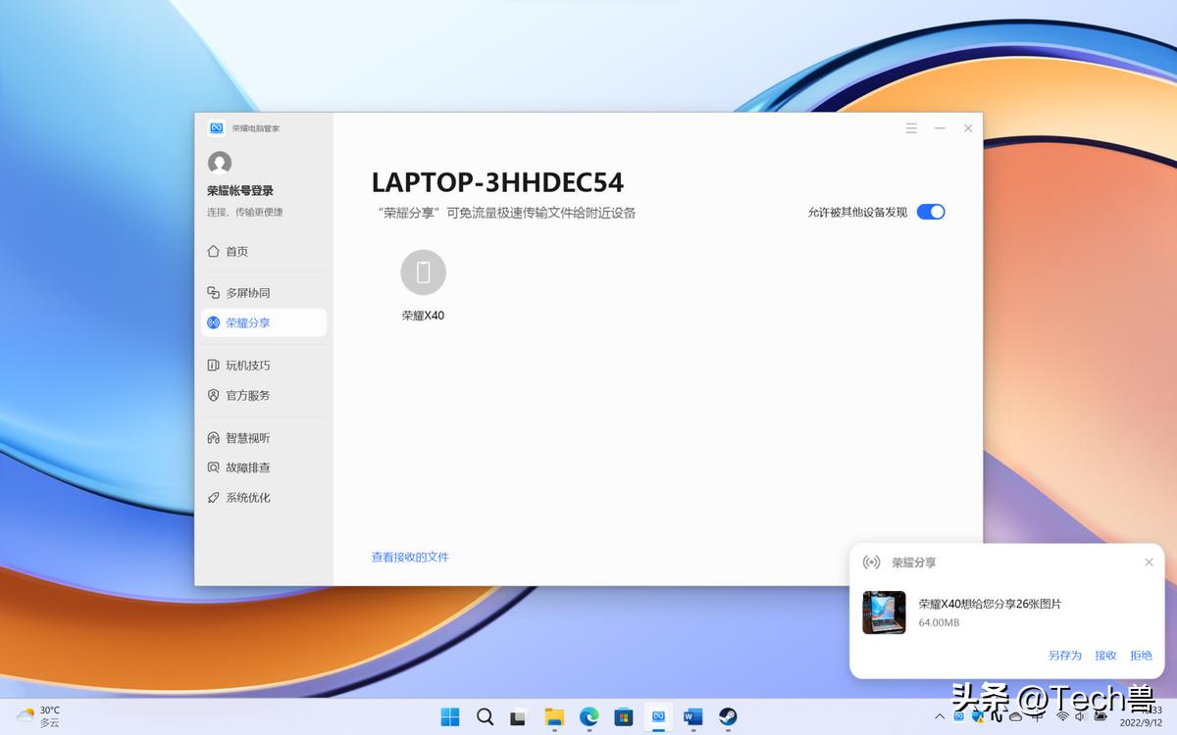The width and height of the screenshot is (1177, 735).
Task: Open 多屏协同 multi-screen collaboration
Action: click(x=246, y=291)
